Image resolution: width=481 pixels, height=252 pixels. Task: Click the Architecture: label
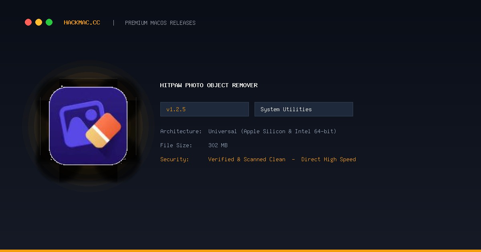(181, 131)
